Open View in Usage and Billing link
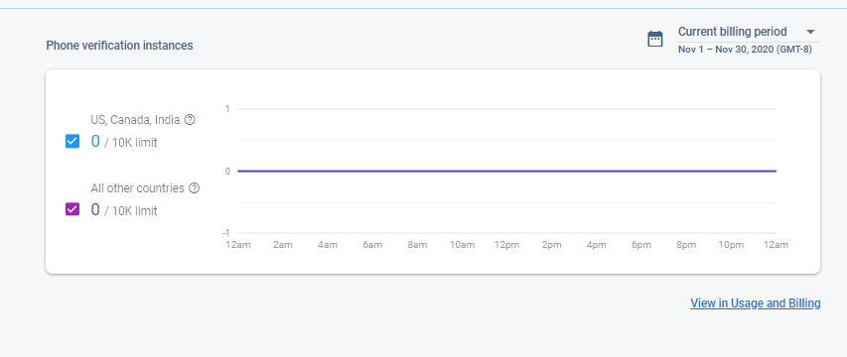Viewport: 847px width, 357px height. tap(756, 303)
